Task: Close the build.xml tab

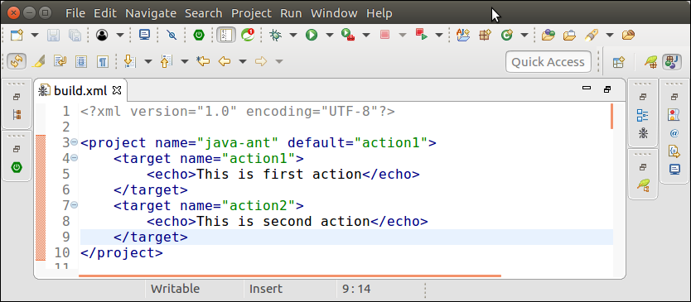Action: (x=116, y=90)
